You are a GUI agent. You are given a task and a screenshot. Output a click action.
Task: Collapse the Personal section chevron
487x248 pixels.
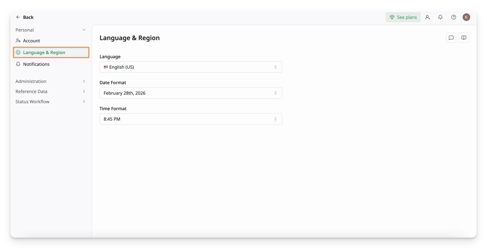click(x=84, y=30)
